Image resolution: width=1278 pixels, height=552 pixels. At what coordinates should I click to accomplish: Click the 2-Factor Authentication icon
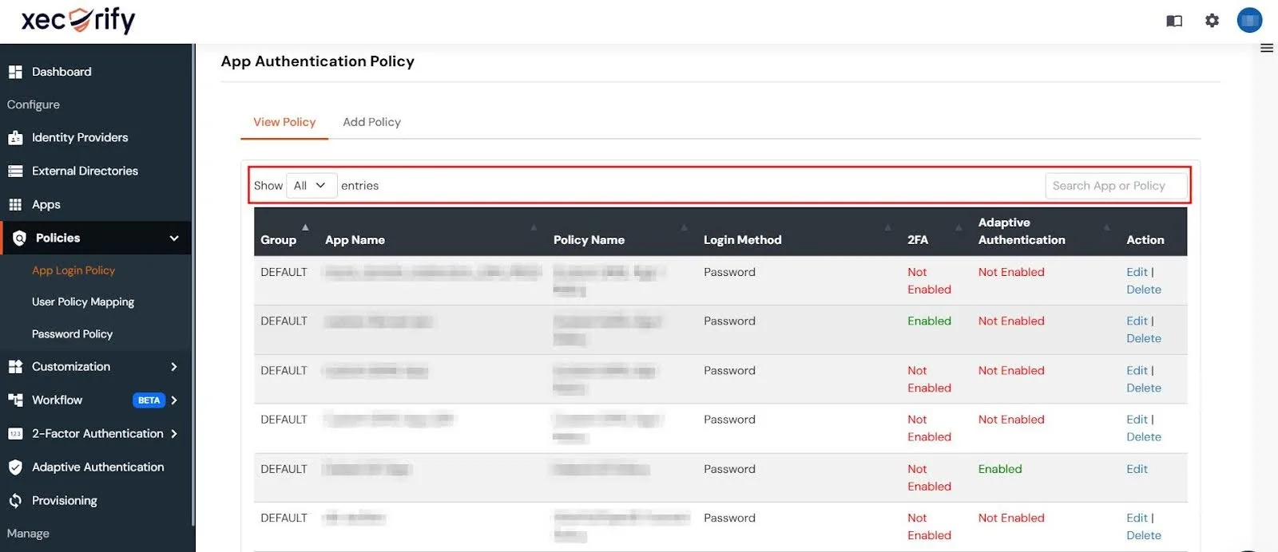click(x=15, y=434)
